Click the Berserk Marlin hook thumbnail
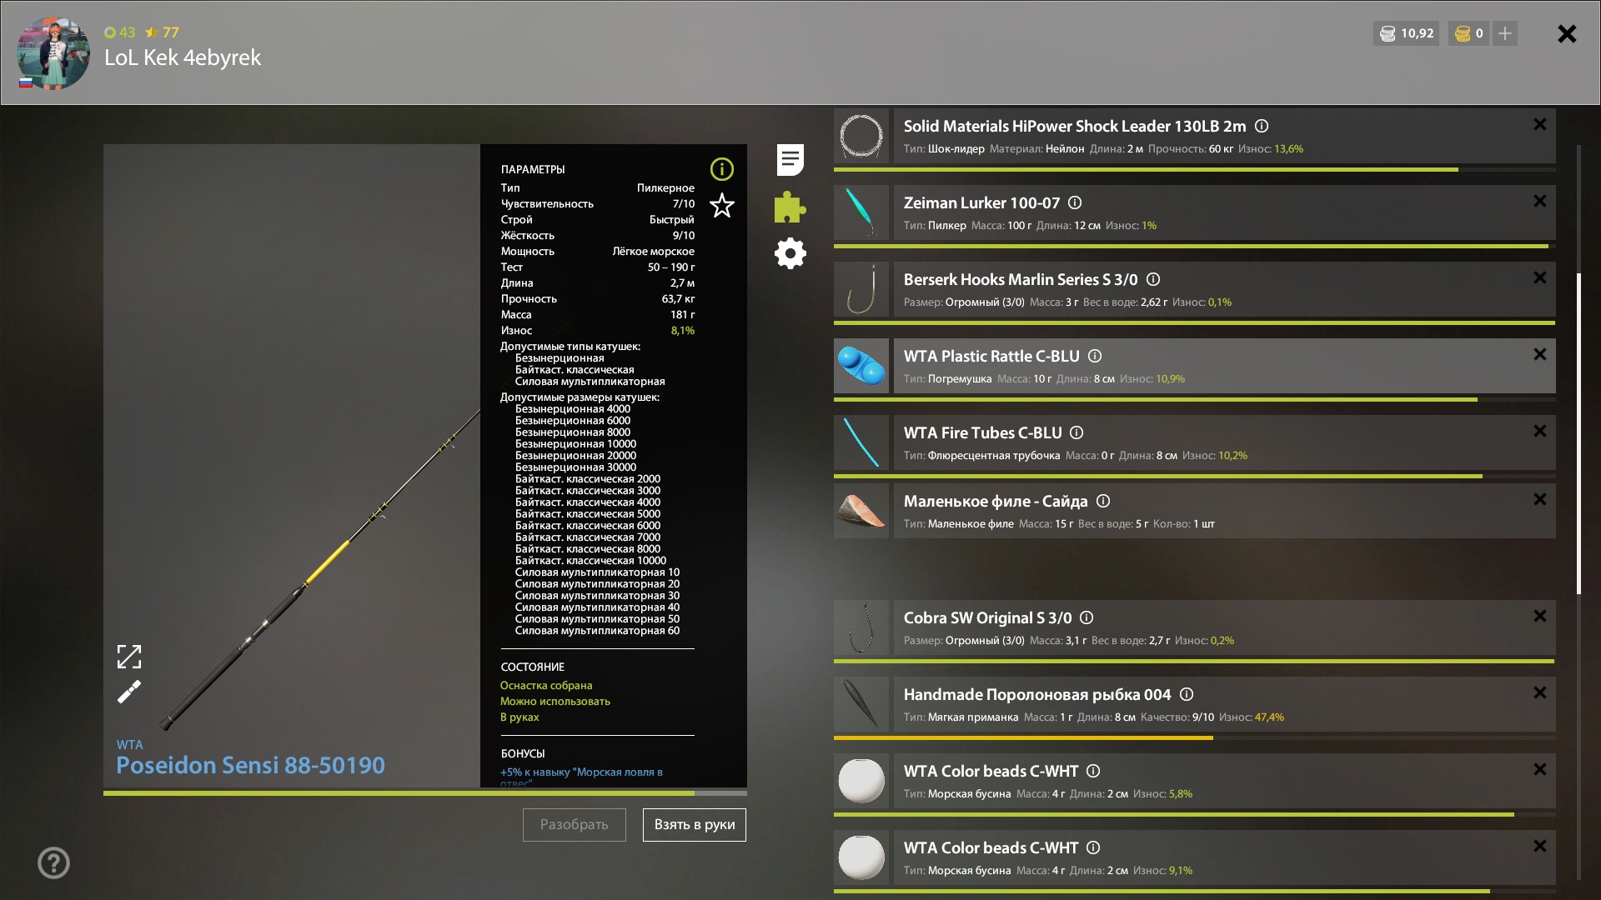This screenshot has width=1601, height=900. tap(861, 289)
